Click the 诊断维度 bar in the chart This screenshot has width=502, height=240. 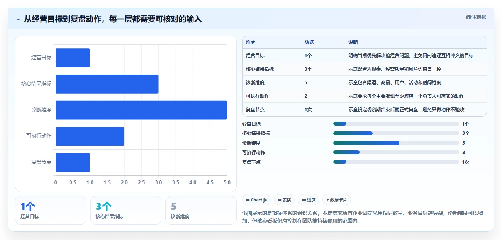coord(141,110)
